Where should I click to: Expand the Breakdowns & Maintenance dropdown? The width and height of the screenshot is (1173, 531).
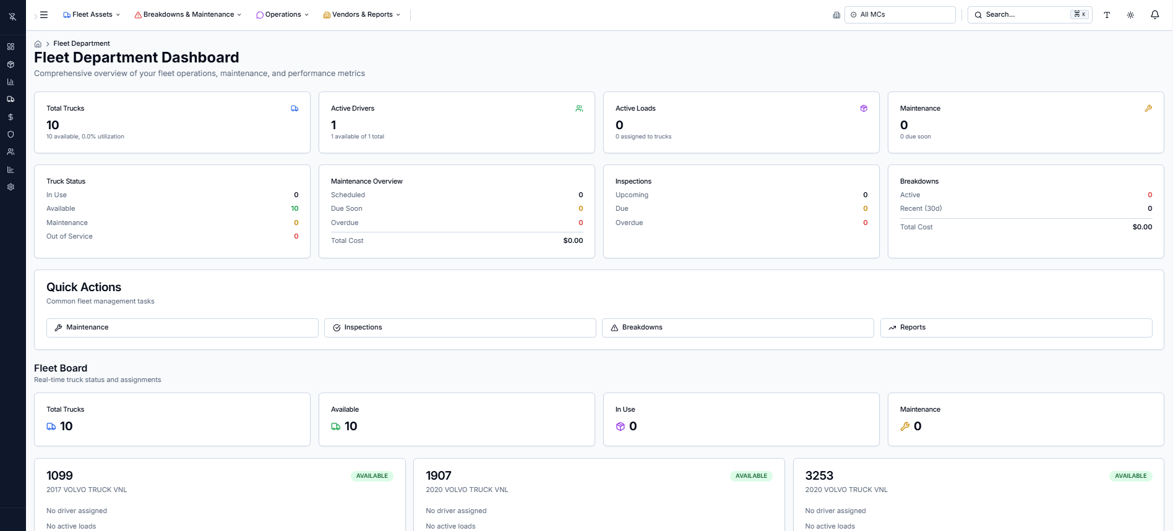point(188,15)
